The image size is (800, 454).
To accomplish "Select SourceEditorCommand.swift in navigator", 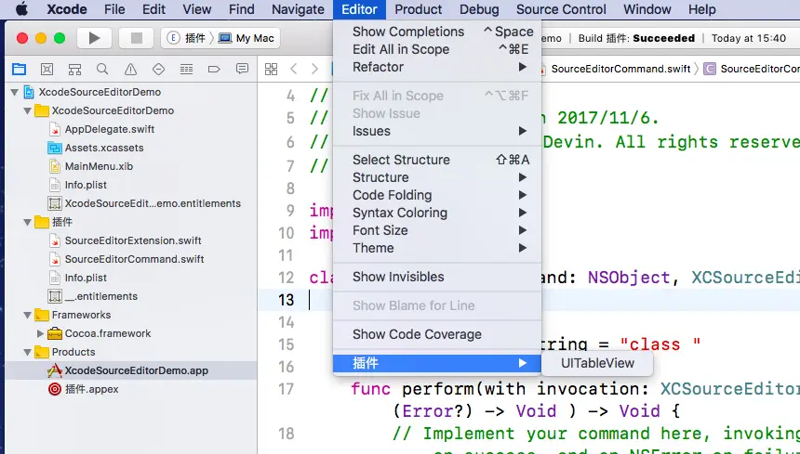I will point(134,259).
